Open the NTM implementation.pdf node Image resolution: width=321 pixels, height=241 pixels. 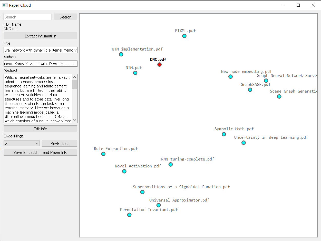click(121, 54)
